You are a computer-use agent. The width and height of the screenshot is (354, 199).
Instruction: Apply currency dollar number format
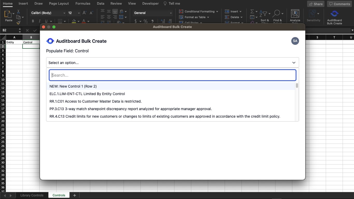click(x=136, y=21)
